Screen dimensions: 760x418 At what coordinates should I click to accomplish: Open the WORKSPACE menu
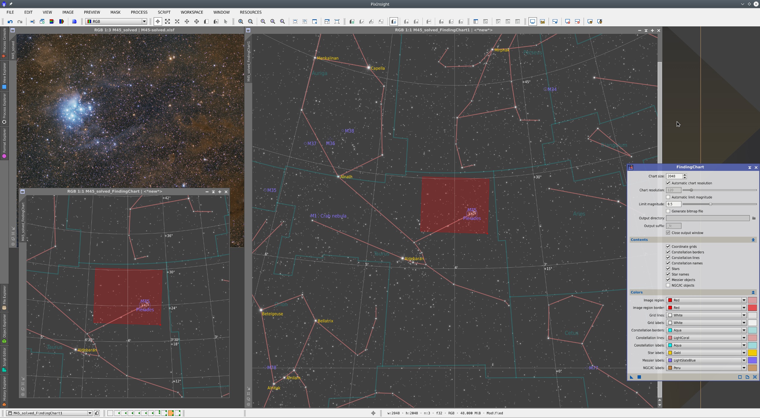(192, 12)
